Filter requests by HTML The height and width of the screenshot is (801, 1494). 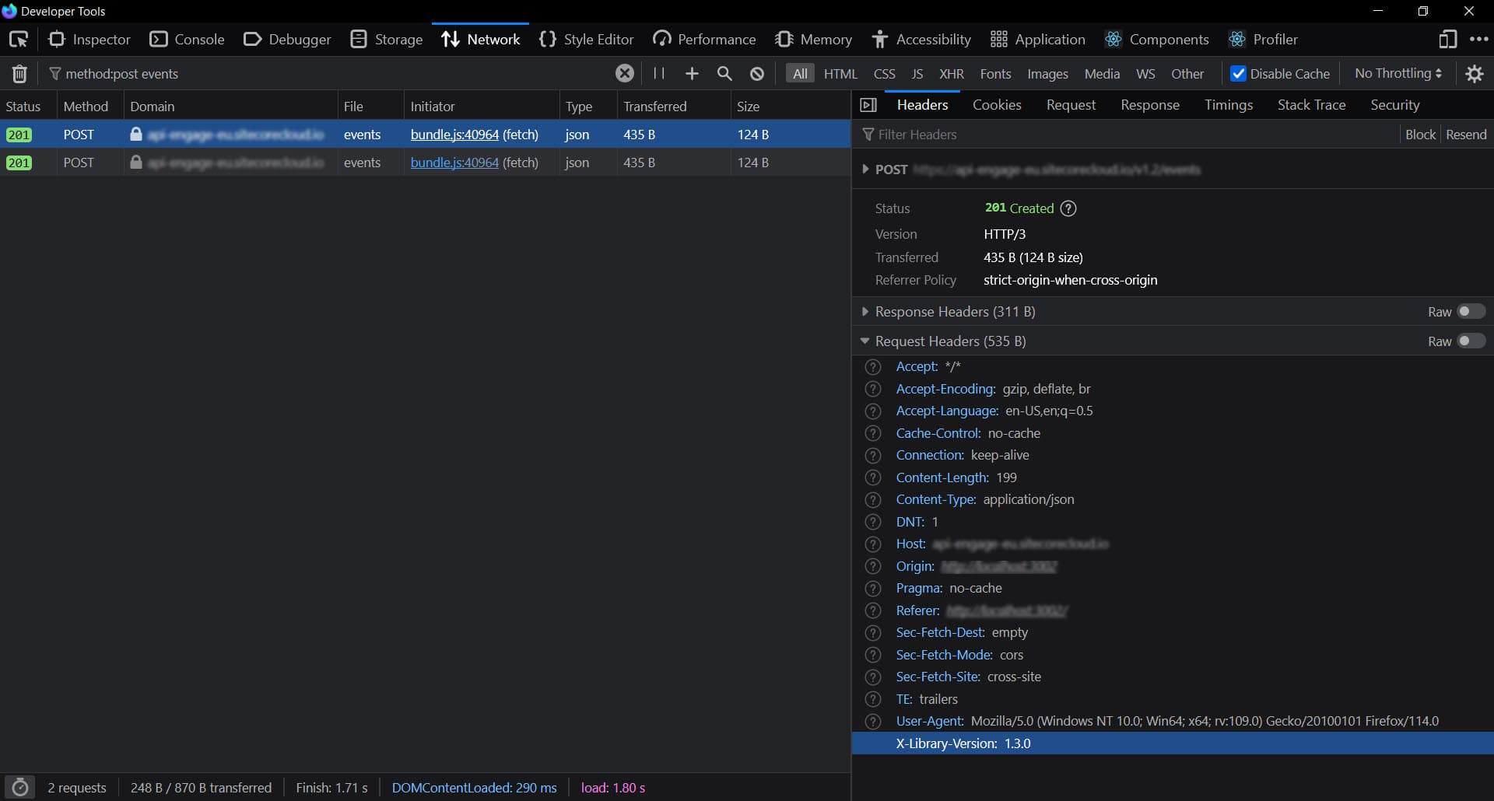tap(840, 73)
